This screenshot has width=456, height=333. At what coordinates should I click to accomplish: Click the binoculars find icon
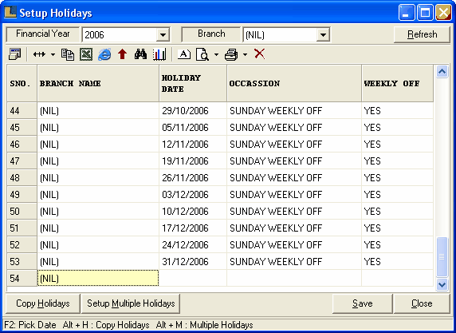[x=140, y=54]
